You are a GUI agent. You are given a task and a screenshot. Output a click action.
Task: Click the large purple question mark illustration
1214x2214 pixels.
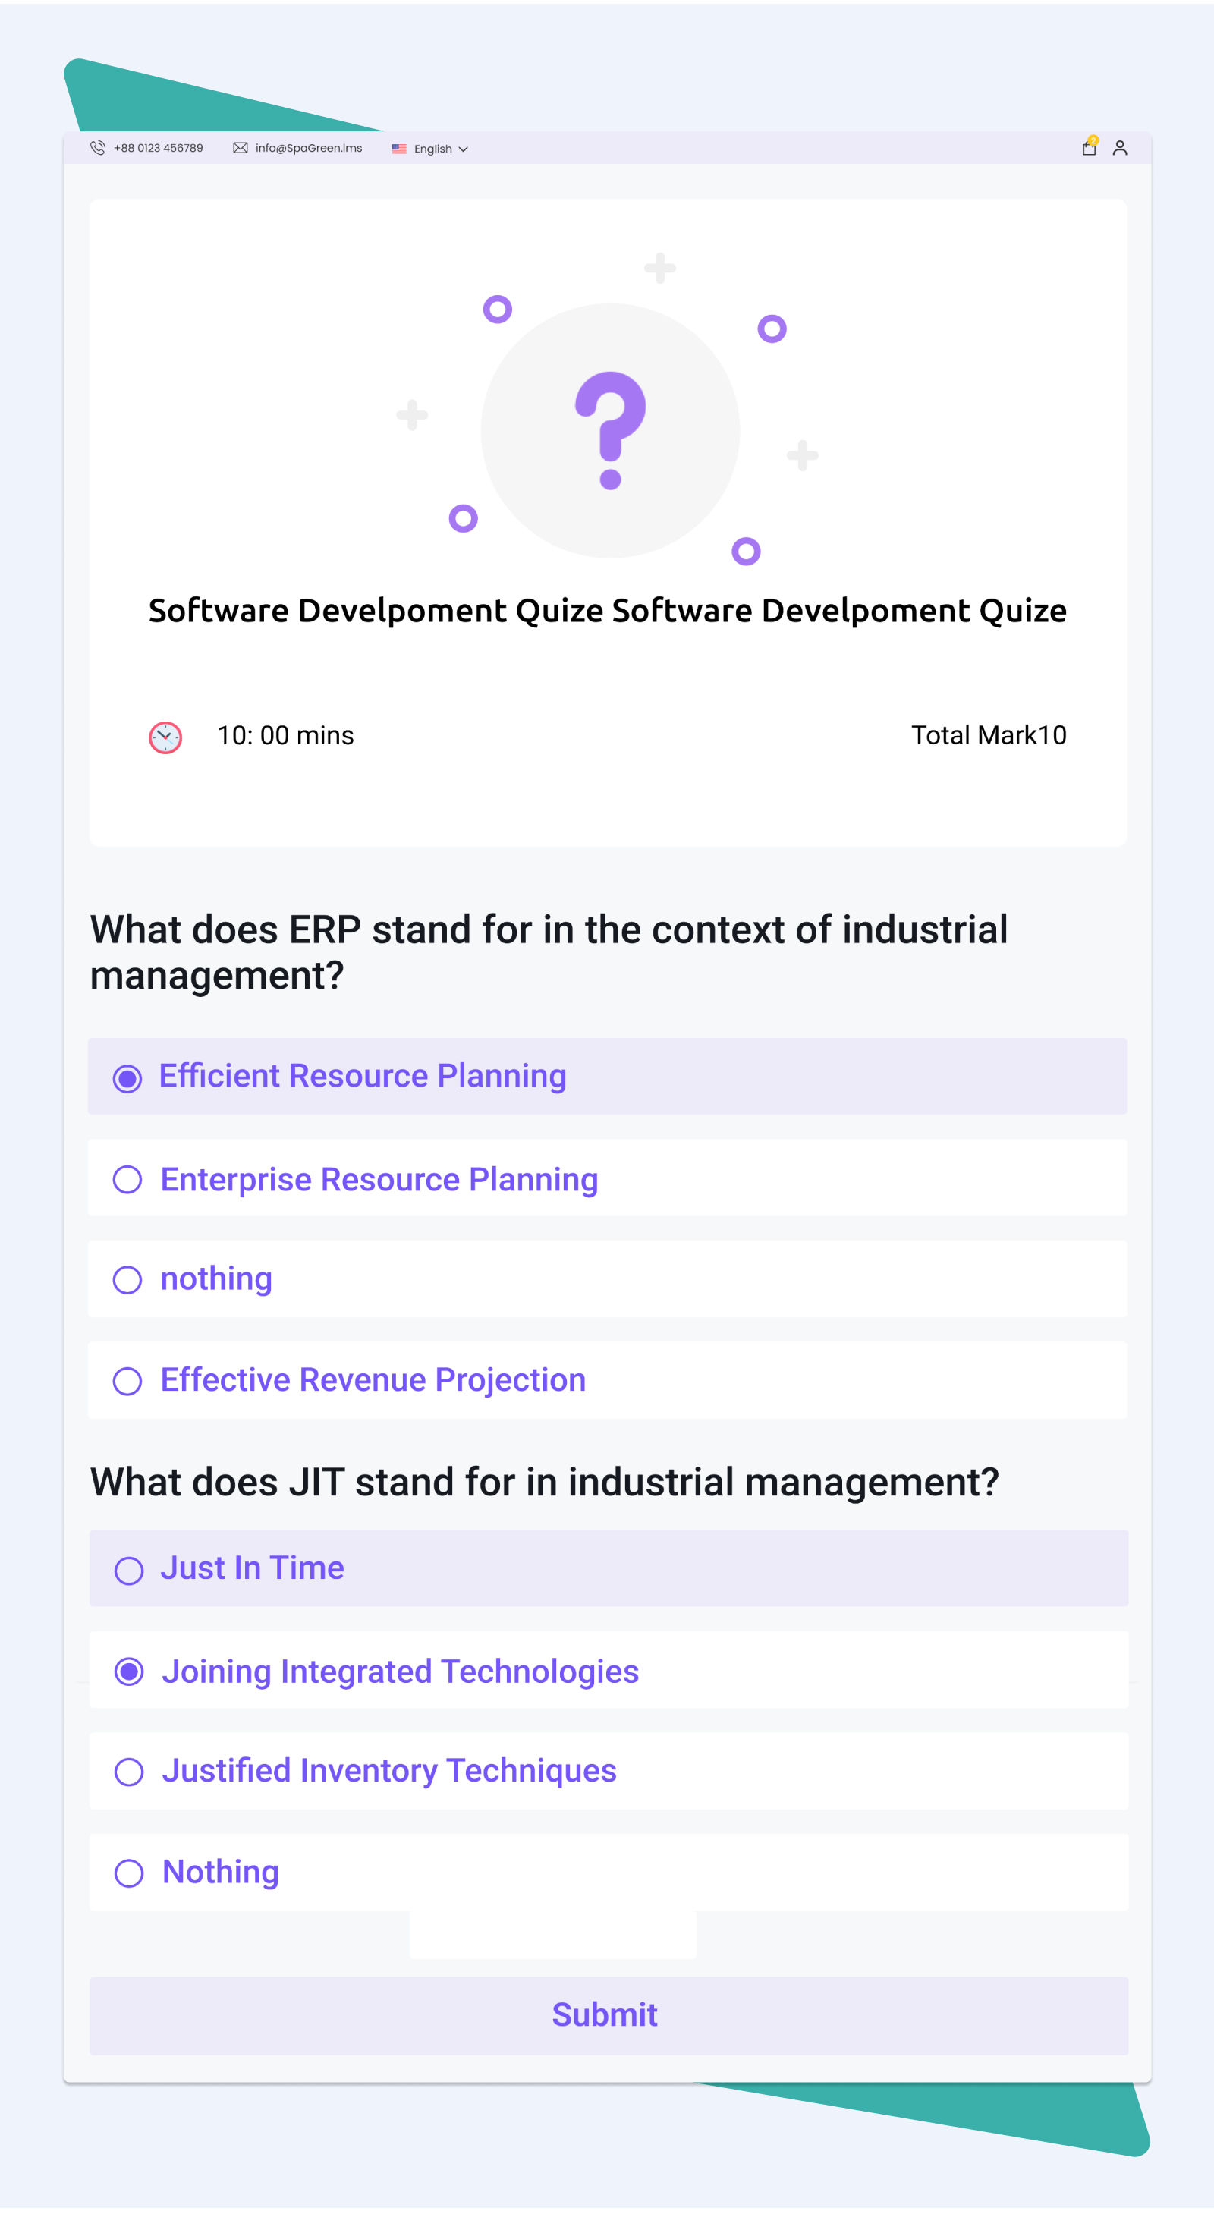coord(609,429)
